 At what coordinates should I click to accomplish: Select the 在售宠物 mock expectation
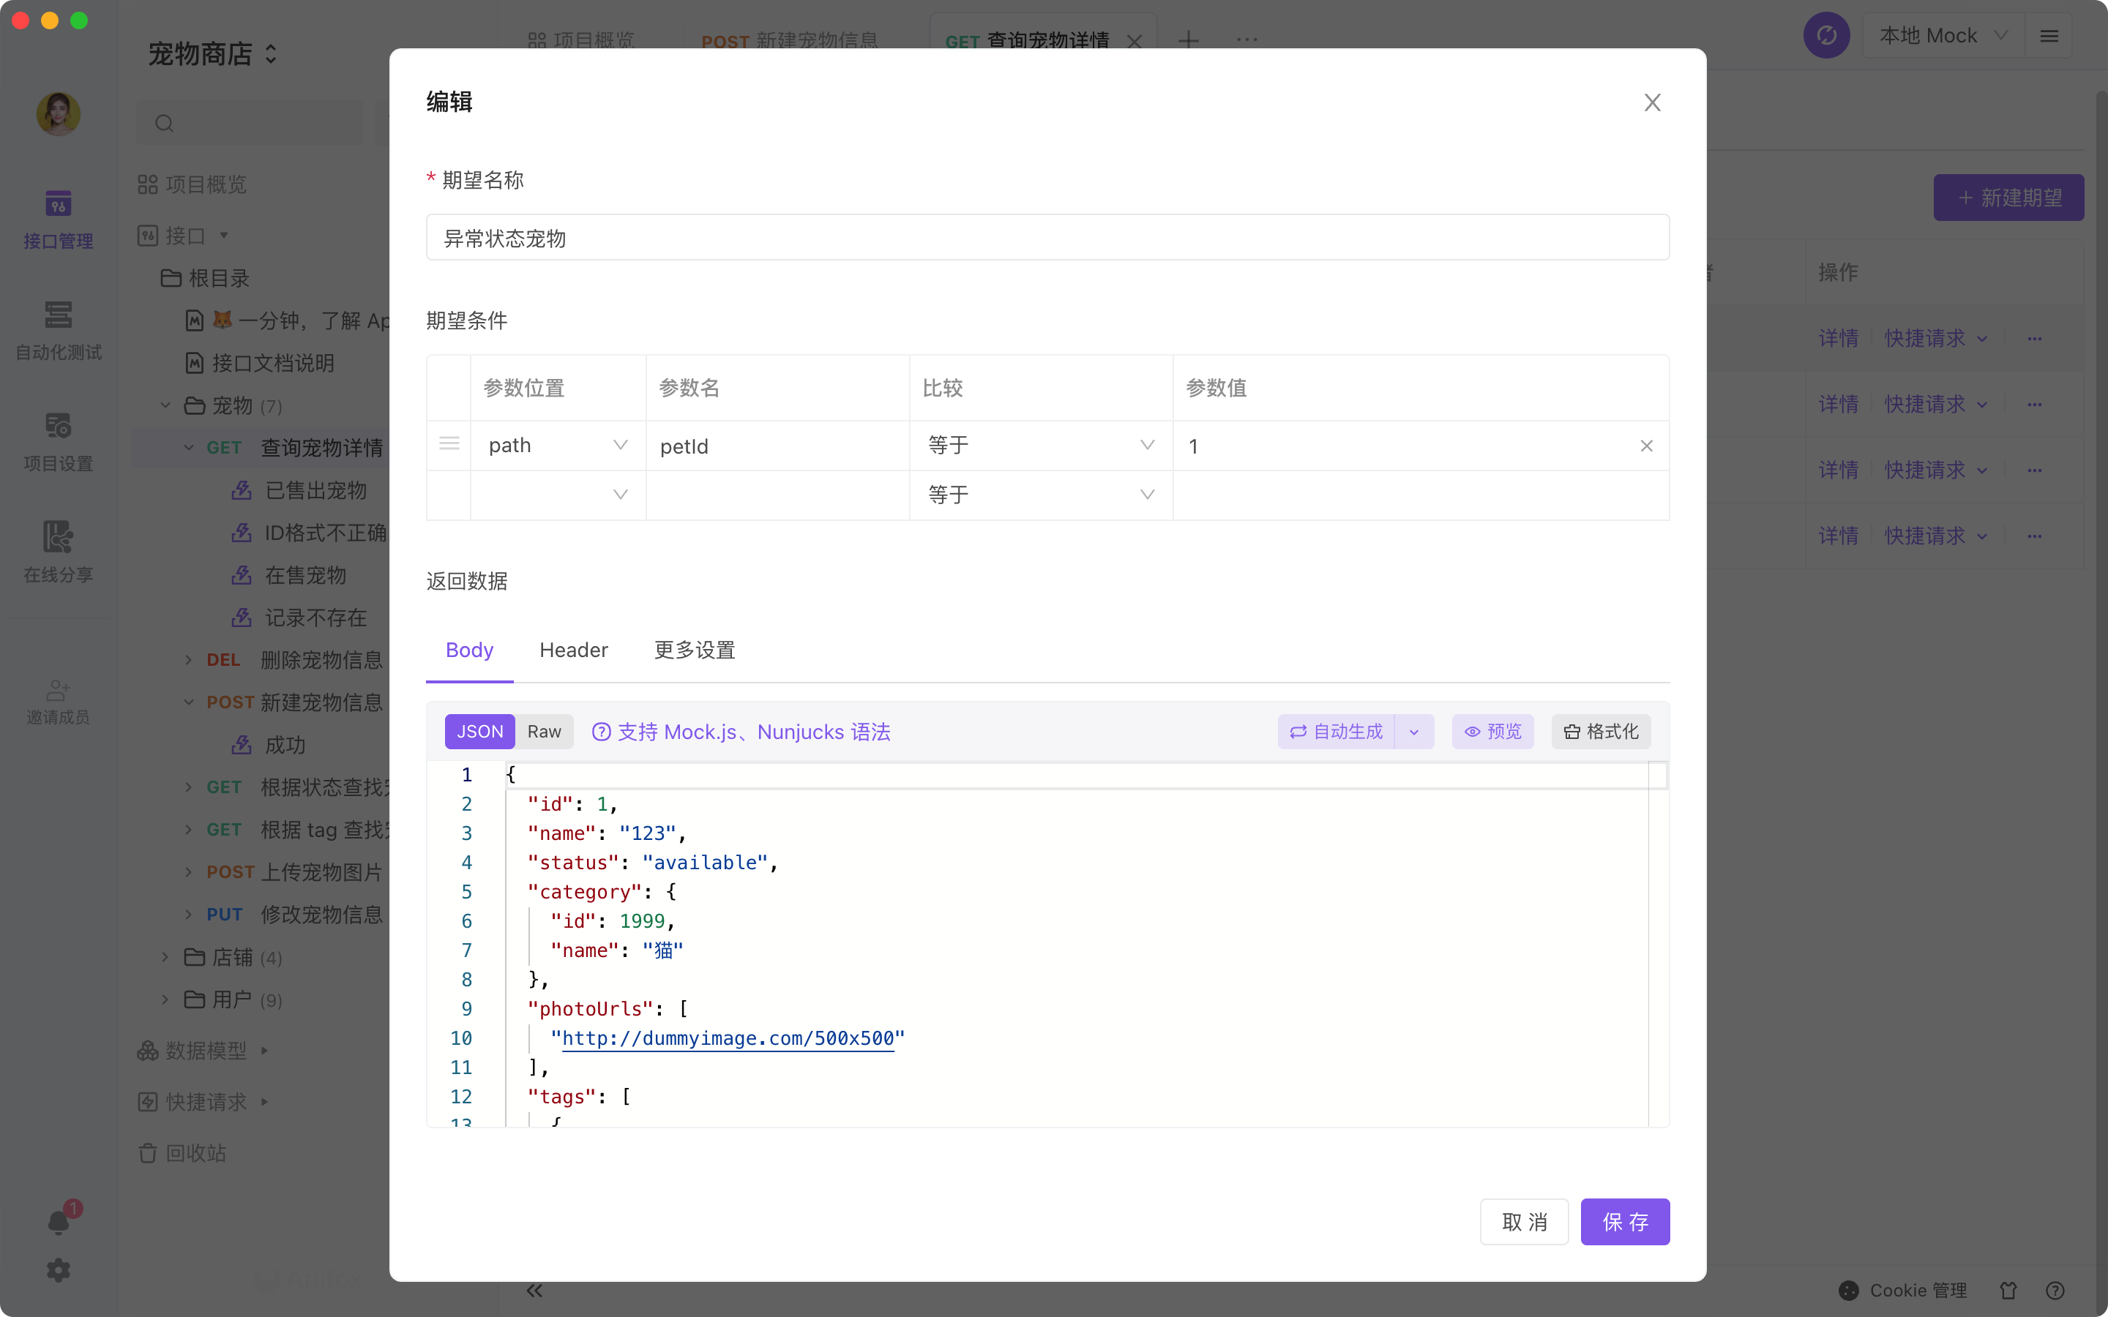[x=289, y=576]
